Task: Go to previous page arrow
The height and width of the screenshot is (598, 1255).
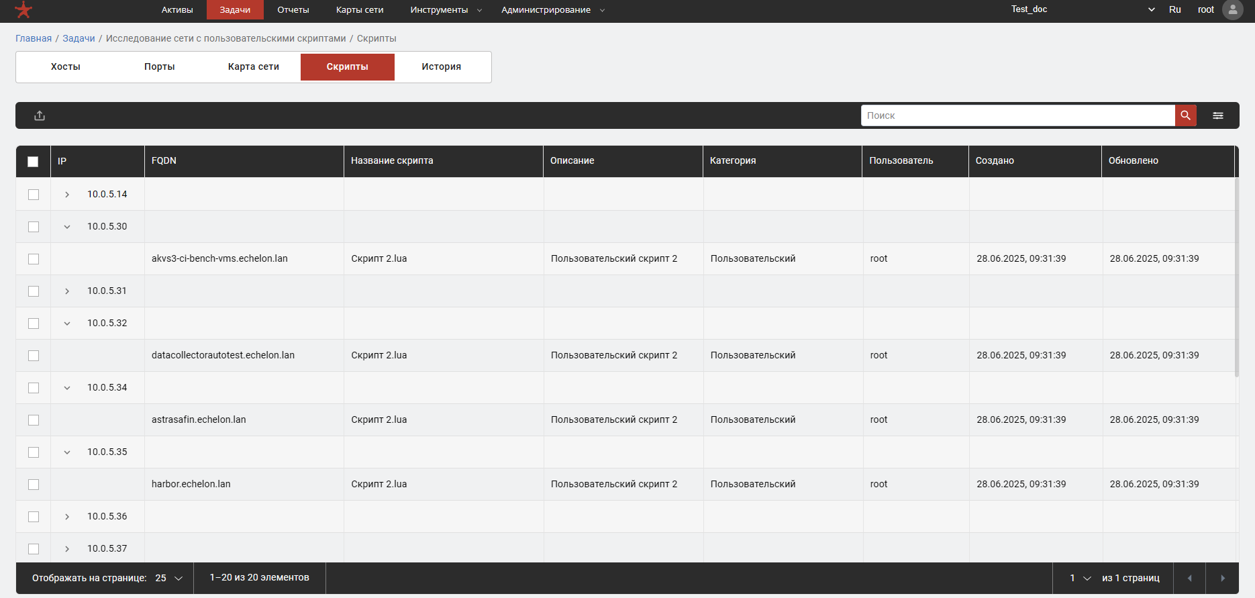Action: pos(1190,578)
